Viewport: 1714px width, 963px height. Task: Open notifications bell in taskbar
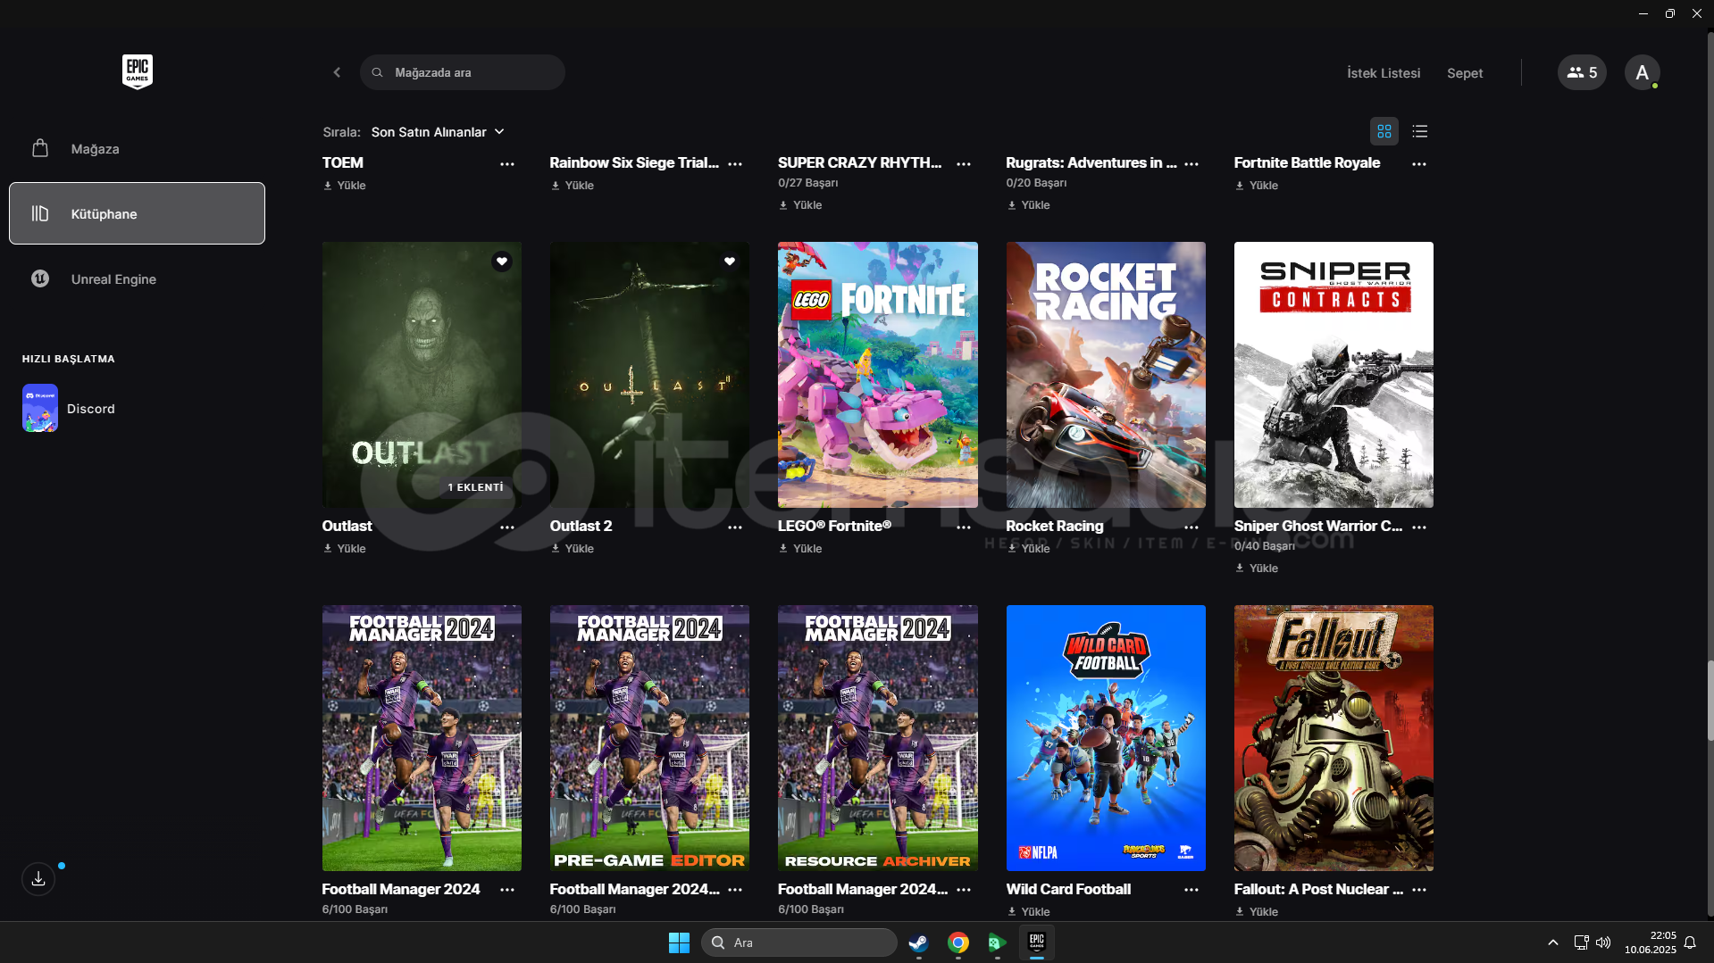click(x=1690, y=942)
